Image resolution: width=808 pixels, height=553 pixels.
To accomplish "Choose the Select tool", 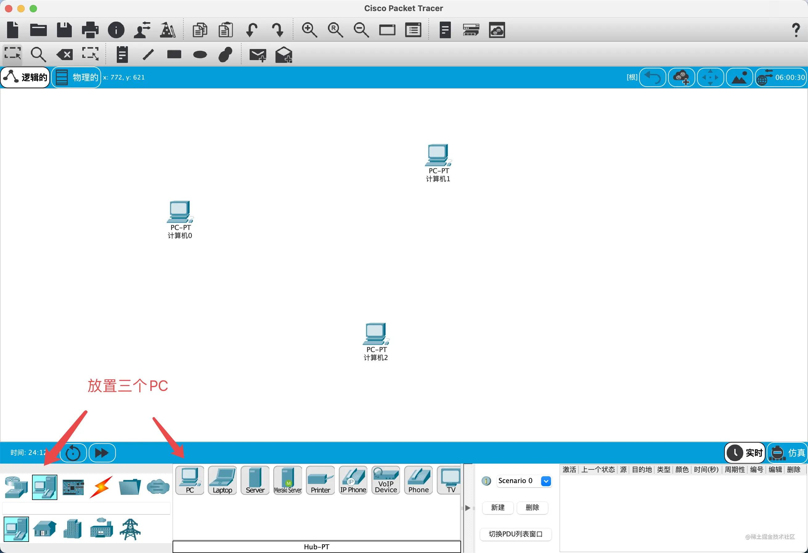I will coord(13,54).
